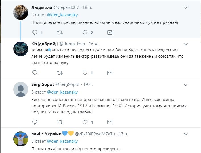The width and height of the screenshot is (201, 153).
Task: Send Serg Sopot's tweet by message
Action: click(x=110, y=122)
